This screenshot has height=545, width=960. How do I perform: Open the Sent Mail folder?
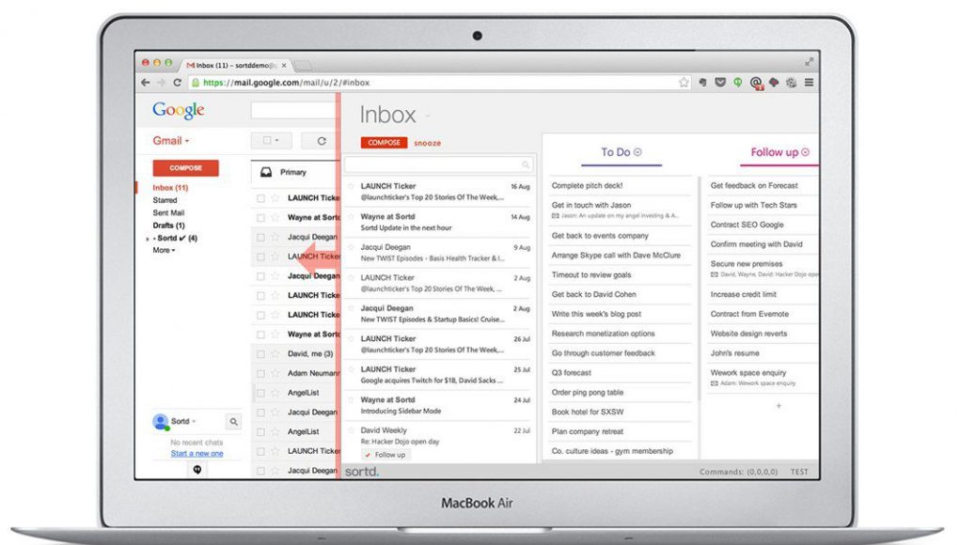click(168, 213)
